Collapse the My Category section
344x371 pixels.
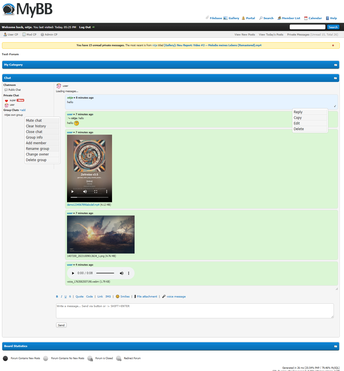(335, 65)
